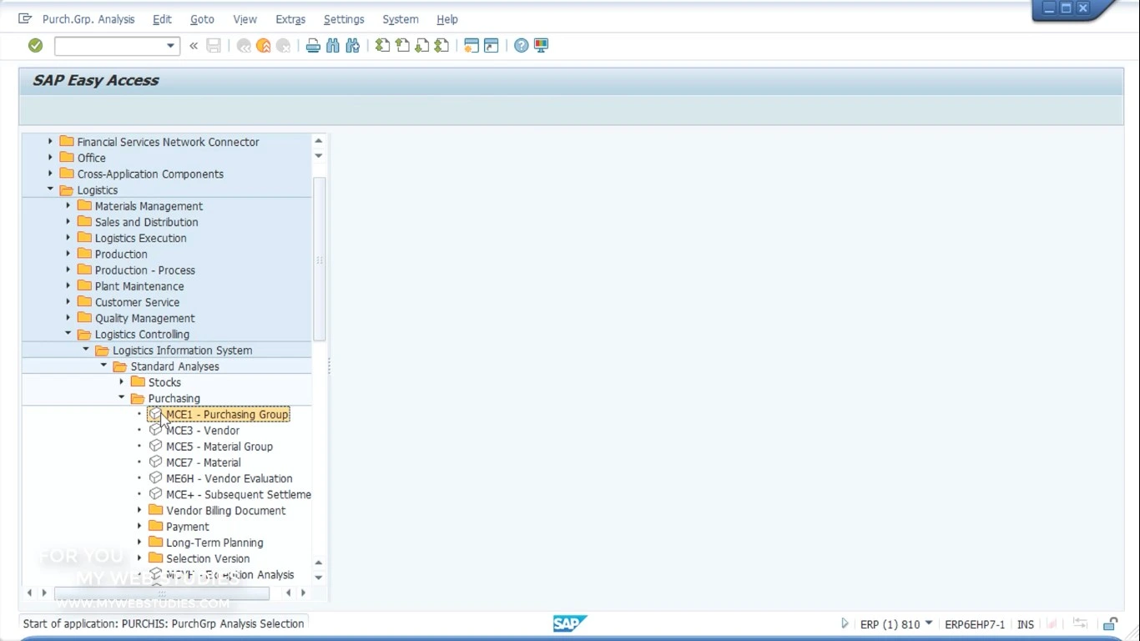Expand the Quality Management folder
Image resolution: width=1140 pixels, height=641 pixels.
pyautogui.click(x=68, y=318)
